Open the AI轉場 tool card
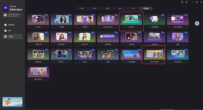This screenshot has height=110, width=203. (x=85, y=21)
